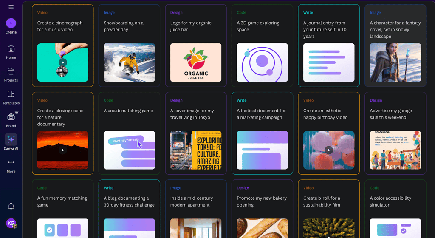Open the fitness challenge blog thumbnail

pyautogui.click(x=129, y=228)
